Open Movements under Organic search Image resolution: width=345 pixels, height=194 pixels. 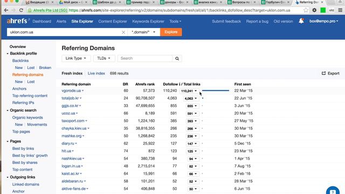coord(37,124)
